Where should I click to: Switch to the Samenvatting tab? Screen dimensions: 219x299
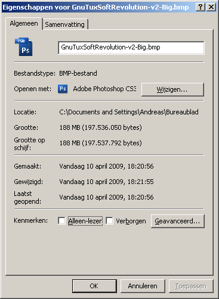[65, 24]
